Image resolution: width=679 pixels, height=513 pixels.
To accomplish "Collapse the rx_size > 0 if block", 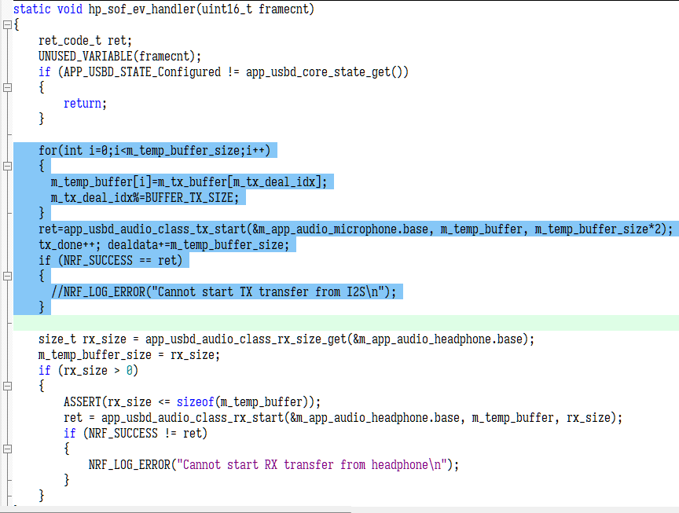I will pos(7,387).
